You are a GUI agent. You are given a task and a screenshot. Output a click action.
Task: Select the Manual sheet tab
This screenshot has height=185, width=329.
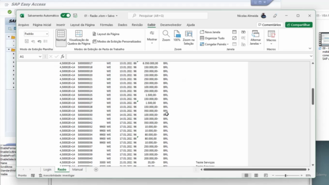coord(78,170)
